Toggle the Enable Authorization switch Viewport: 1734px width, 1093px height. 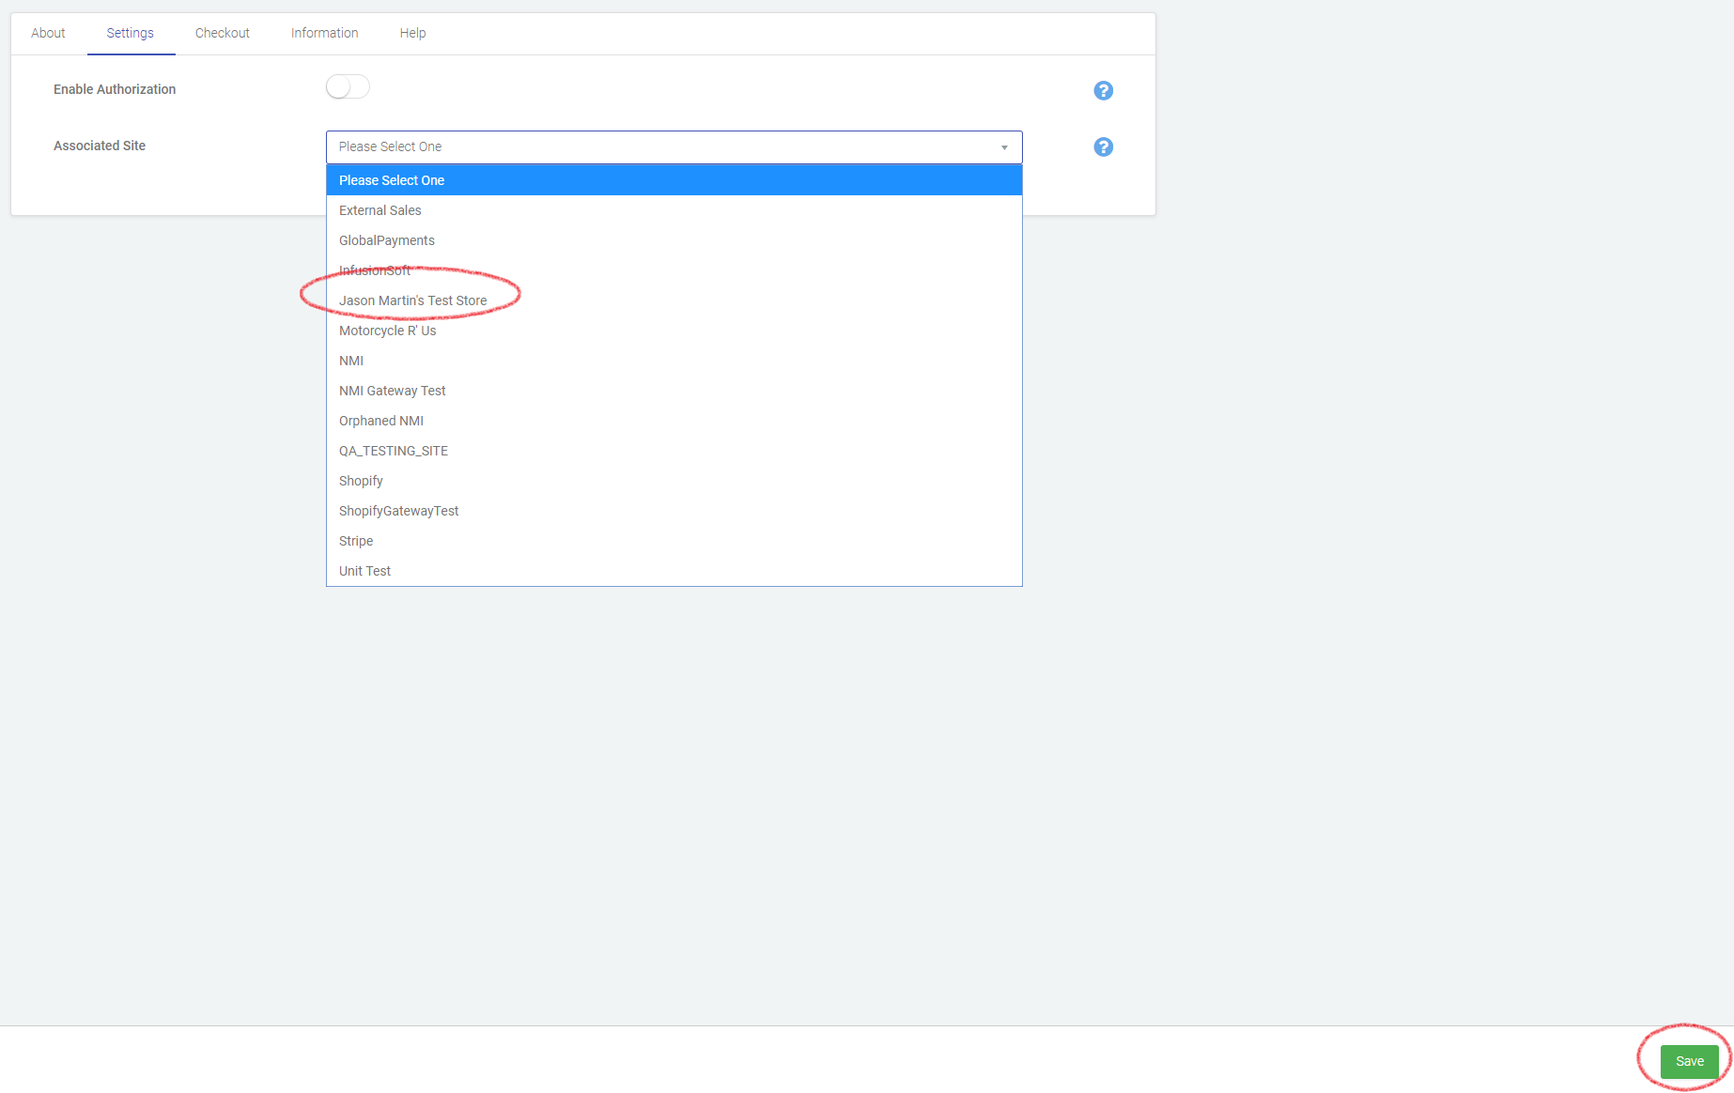(348, 87)
